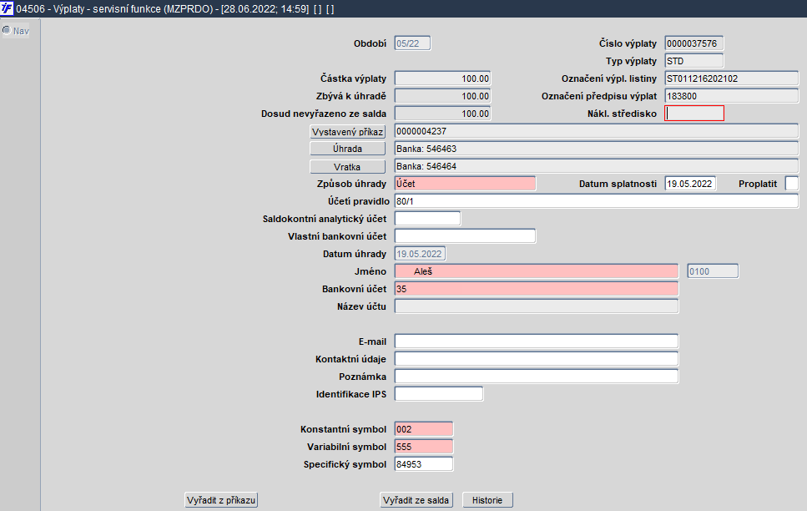807x511 pixels.
Task: Click the field showing Banka: 546463
Action: pyautogui.click(x=597, y=149)
